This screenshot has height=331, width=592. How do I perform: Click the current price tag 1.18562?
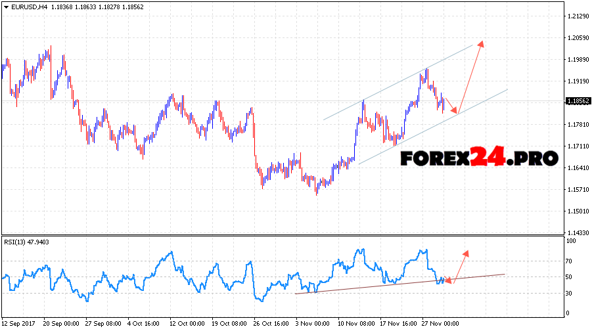click(578, 101)
